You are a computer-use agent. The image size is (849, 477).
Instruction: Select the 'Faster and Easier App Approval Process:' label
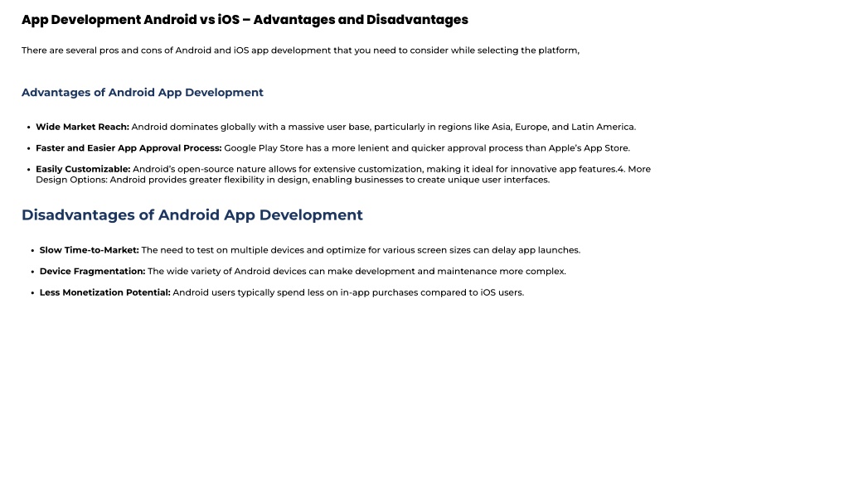tap(129, 148)
